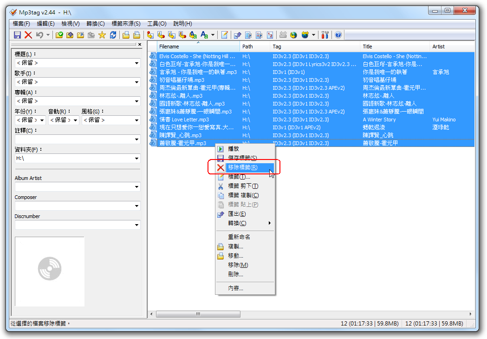Sort by the Tag column header
The width and height of the screenshot is (487, 339).
pyautogui.click(x=315, y=47)
